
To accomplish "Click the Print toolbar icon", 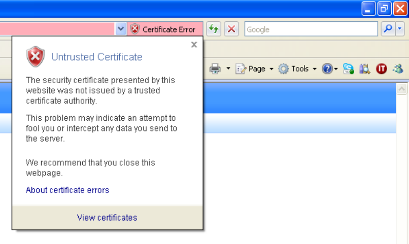I will pos(215,69).
